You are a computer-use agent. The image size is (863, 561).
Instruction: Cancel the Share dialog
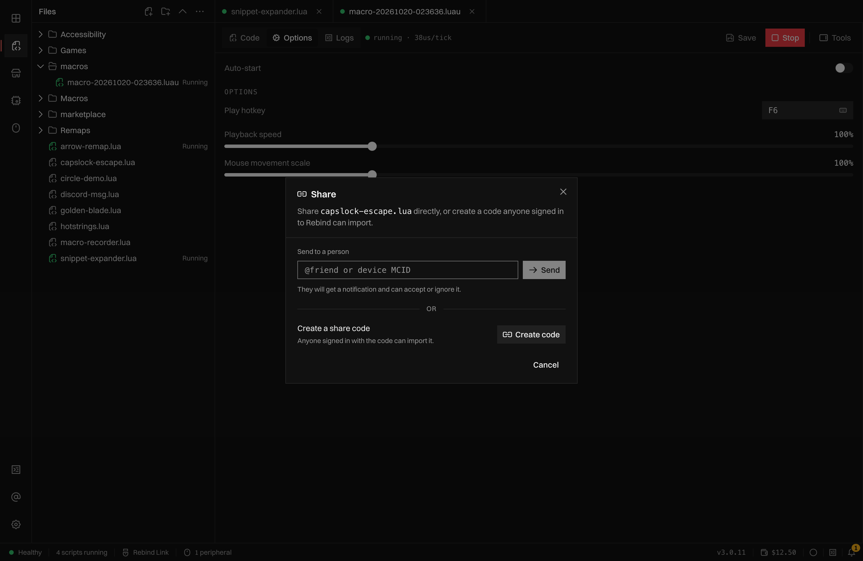coord(546,365)
